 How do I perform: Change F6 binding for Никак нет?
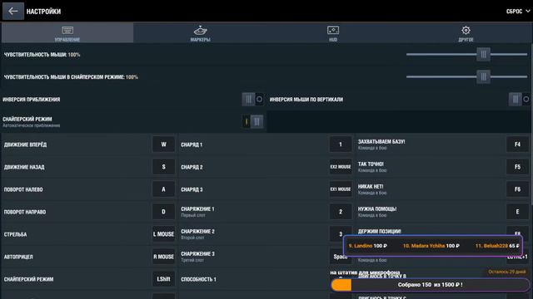(517, 189)
